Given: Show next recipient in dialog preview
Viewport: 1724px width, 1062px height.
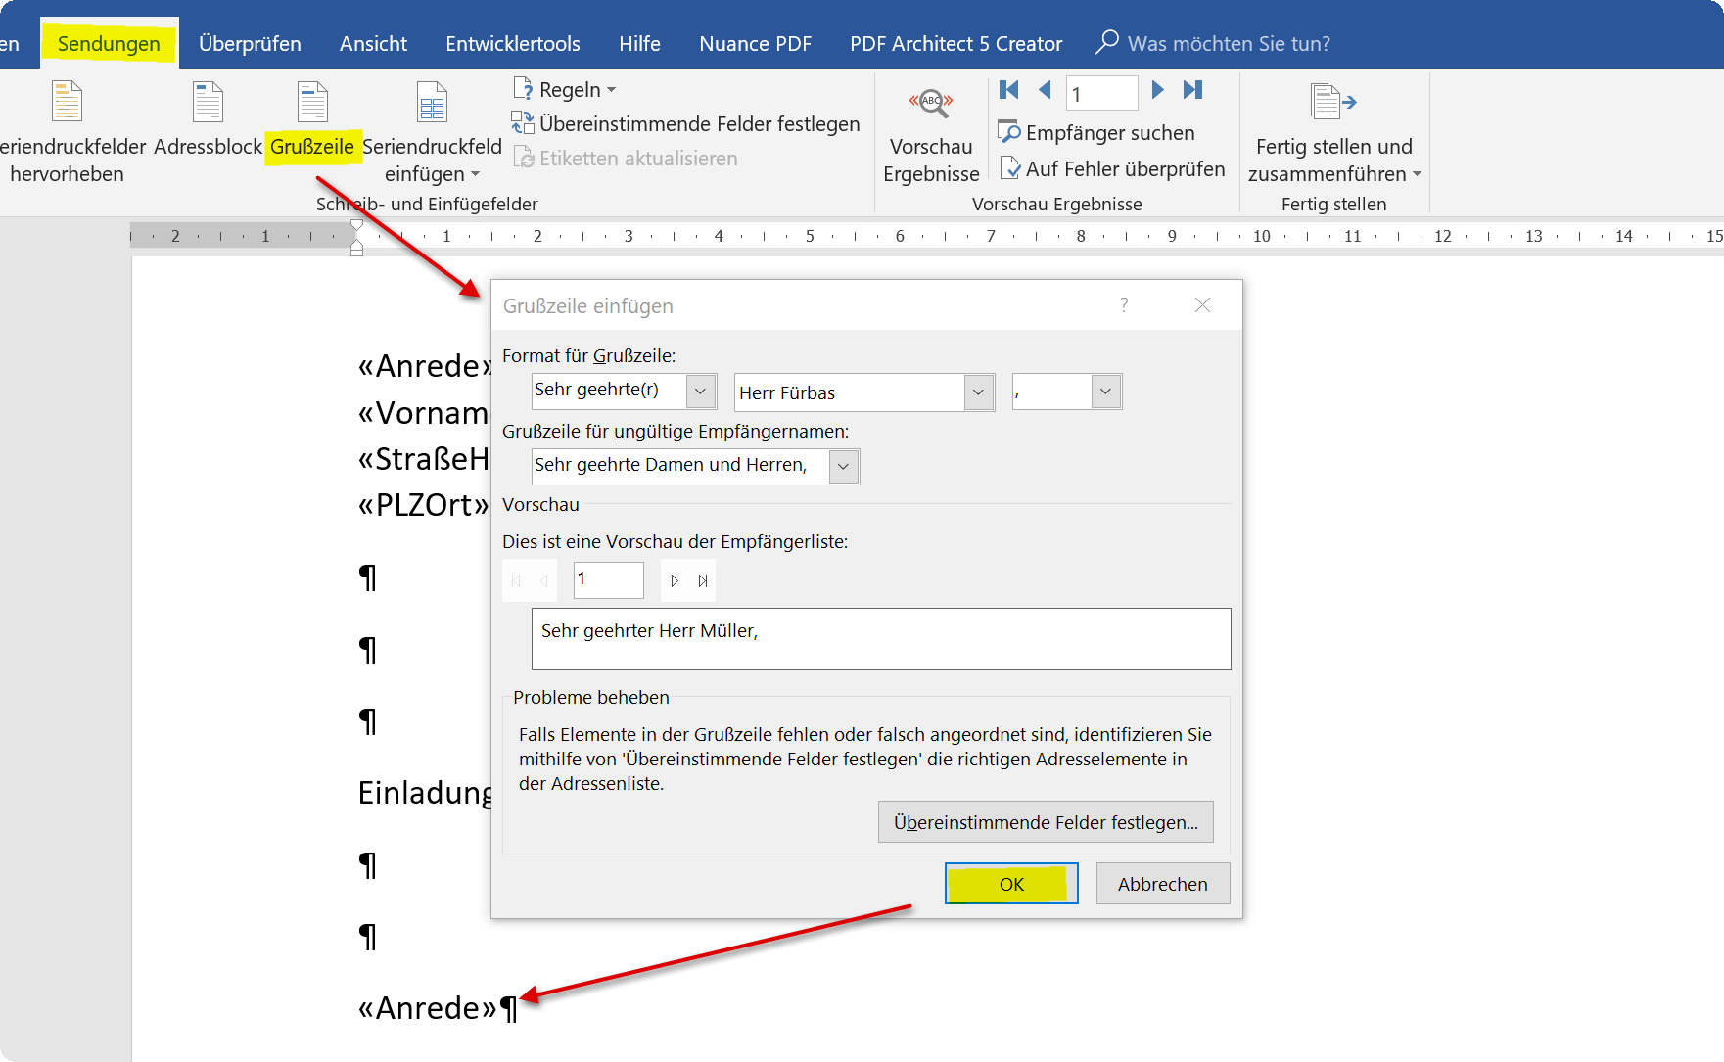Looking at the screenshot, I should coord(675,580).
